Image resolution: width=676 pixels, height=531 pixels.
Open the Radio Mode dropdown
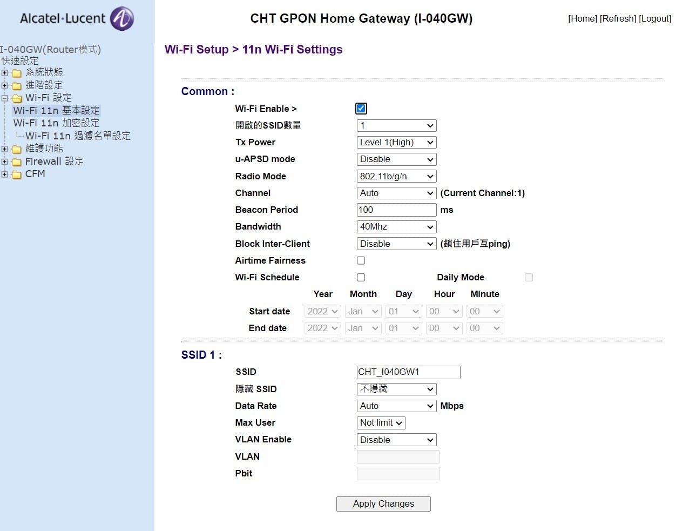[397, 176]
